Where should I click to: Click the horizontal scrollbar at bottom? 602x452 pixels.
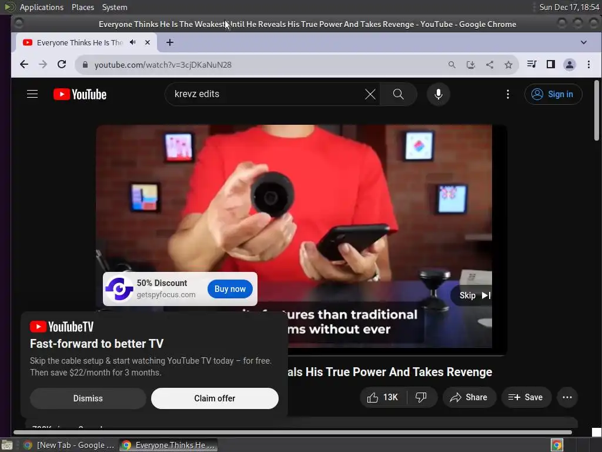coord(293,433)
